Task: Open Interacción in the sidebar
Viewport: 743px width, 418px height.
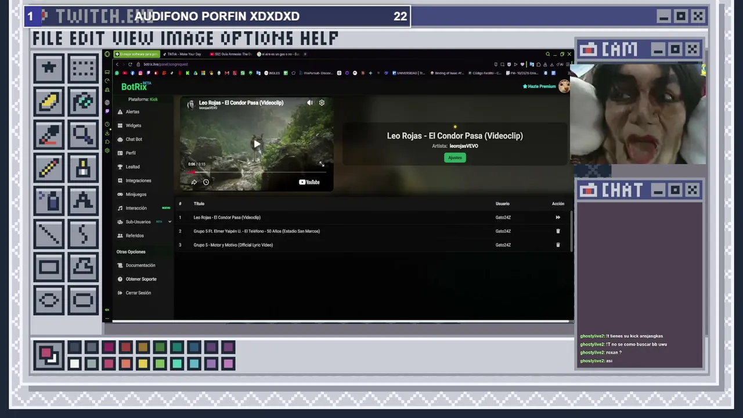Action: tap(136, 208)
